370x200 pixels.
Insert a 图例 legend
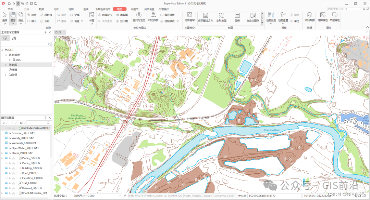pos(237,18)
